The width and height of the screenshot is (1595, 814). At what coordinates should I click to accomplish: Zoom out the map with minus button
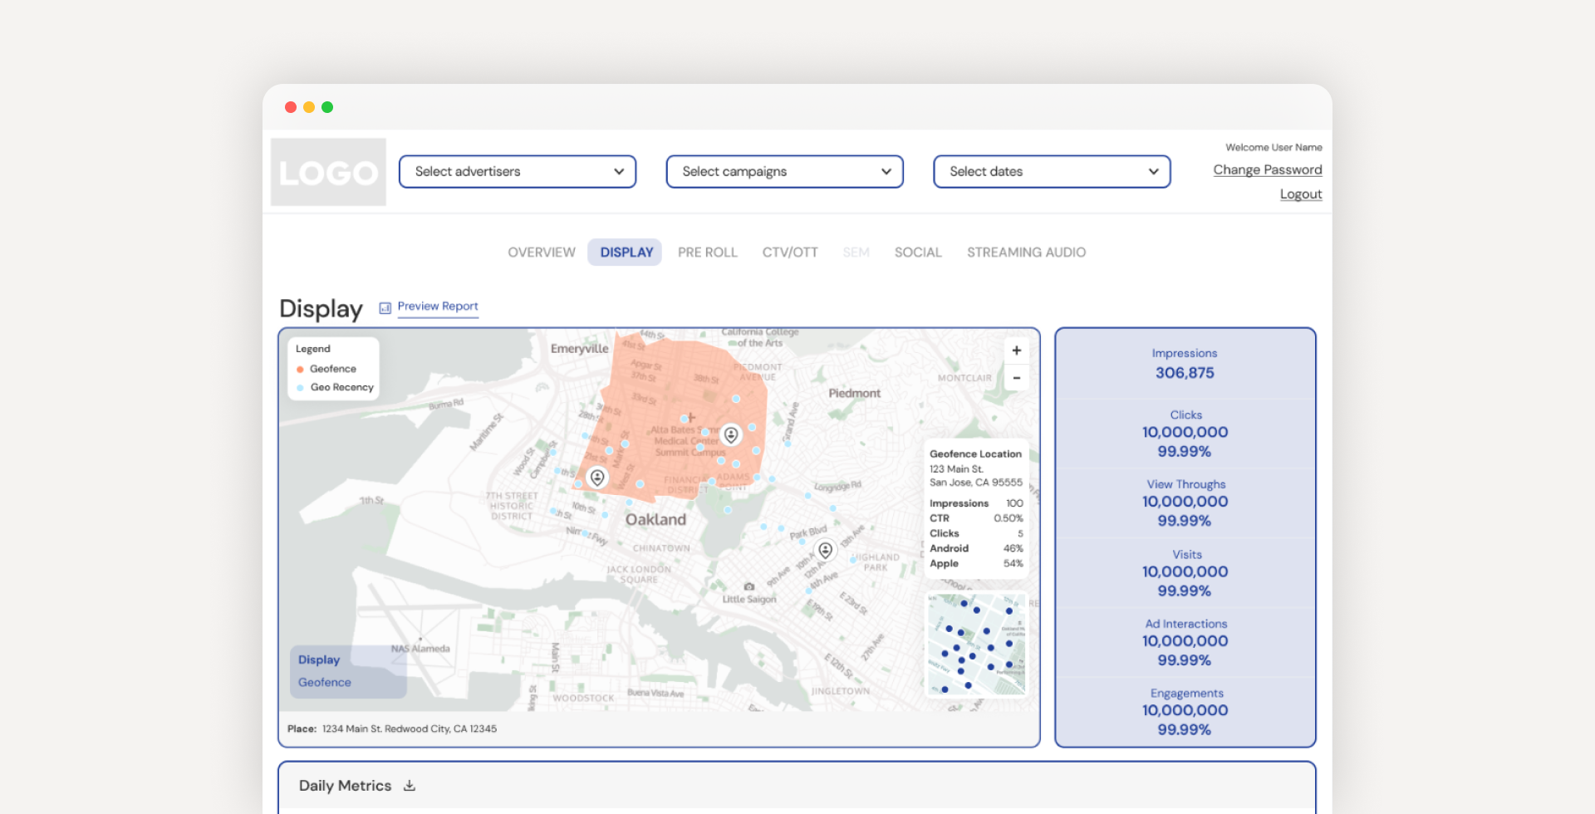pos(1016,378)
